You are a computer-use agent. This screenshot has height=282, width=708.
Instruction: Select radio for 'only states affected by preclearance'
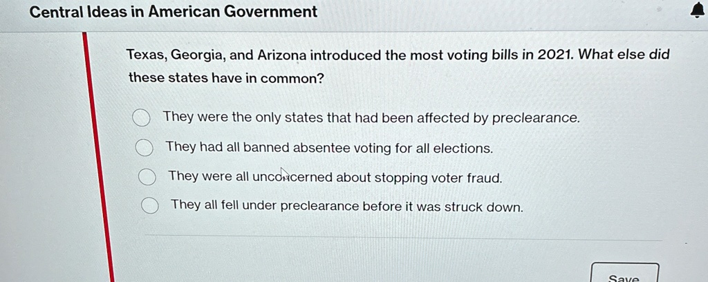click(x=141, y=119)
